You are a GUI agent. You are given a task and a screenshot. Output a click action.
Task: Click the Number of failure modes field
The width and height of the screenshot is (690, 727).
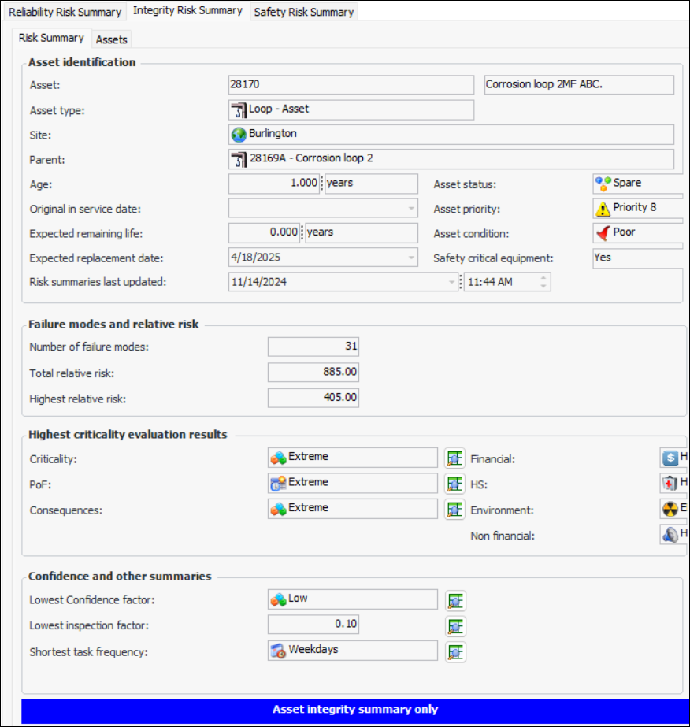point(313,347)
